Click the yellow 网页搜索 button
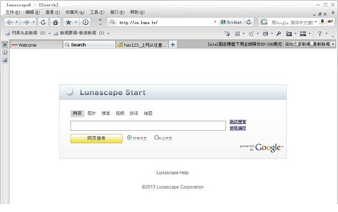 [x=97, y=138]
